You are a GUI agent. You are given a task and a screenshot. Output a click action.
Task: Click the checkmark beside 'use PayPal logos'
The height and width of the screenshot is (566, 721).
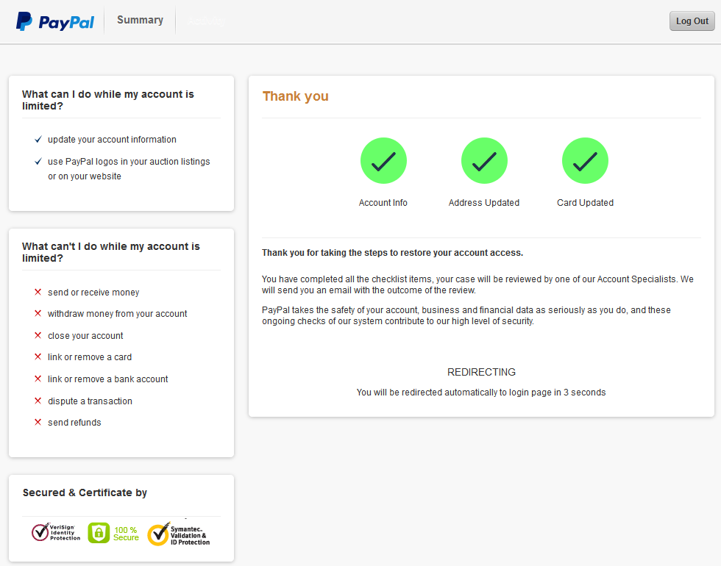38,162
